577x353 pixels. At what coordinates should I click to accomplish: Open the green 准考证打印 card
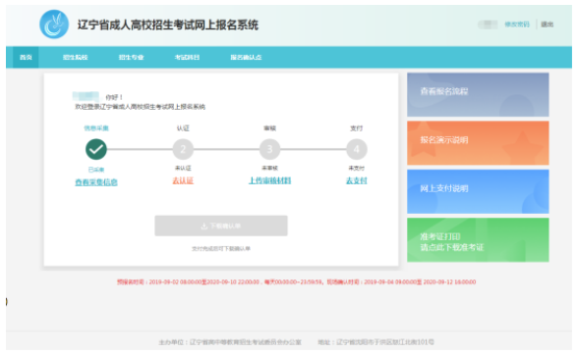478,240
